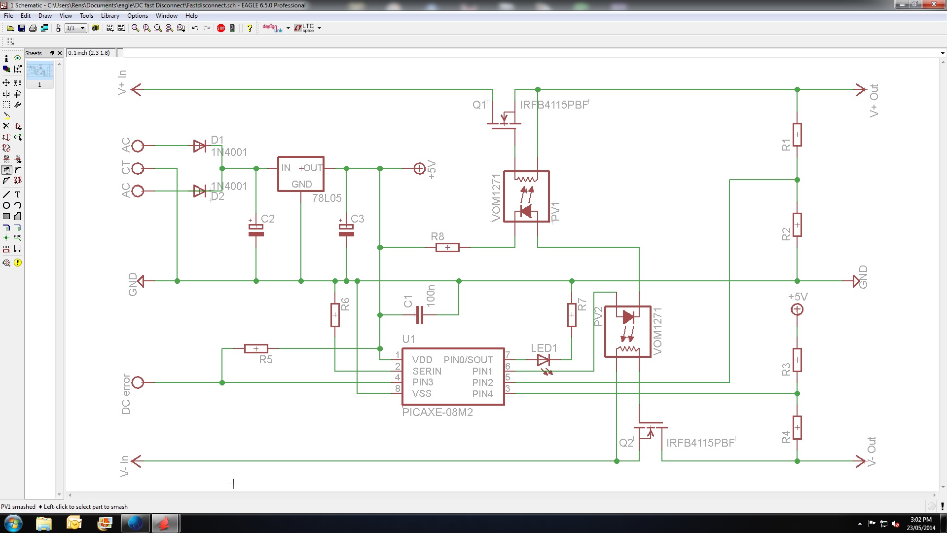Viewport: 947px width, 533px height.
Task: Click the Redraw zoom icon
Action: (x=169, y=28)
